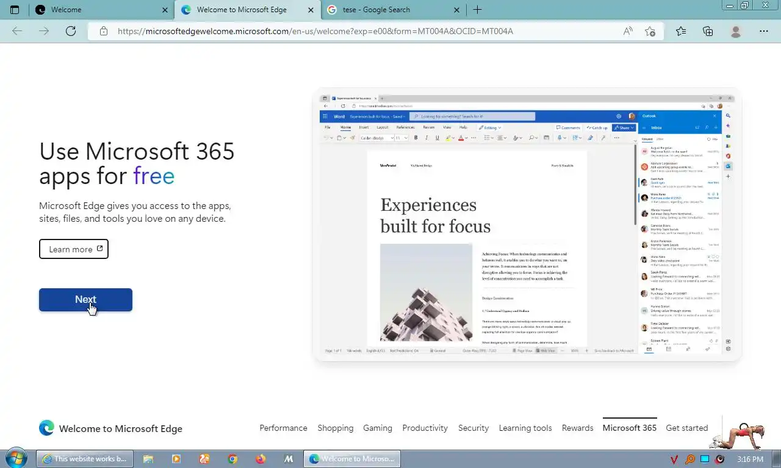The height and width of the screenshot is (468, 781).
Task: Add this page to favorites
Action: click(x=650, y=31)
